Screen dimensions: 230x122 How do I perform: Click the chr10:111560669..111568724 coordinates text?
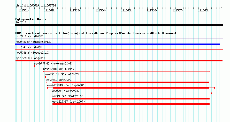pos(36,6)
